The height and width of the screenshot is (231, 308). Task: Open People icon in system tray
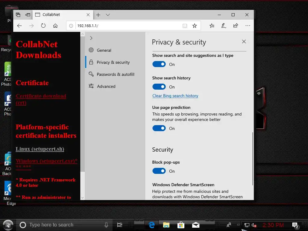coord(229,225)
